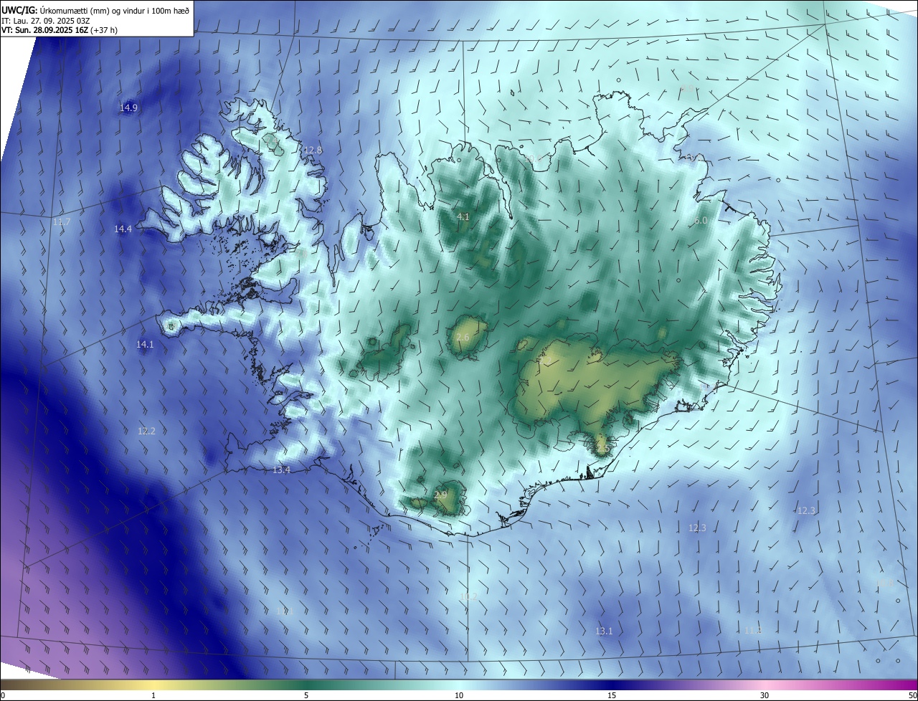This screenshot has height=701, width=918.
Task: Select the 12.8 value label
Action: pos(313,150)
